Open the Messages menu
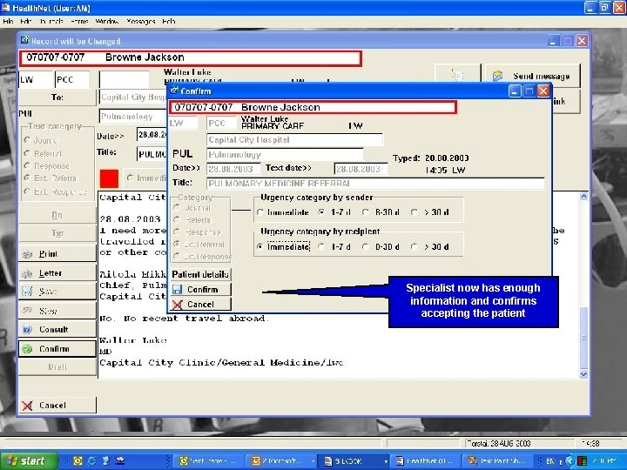The image size is (627, 470). [141, 21]
